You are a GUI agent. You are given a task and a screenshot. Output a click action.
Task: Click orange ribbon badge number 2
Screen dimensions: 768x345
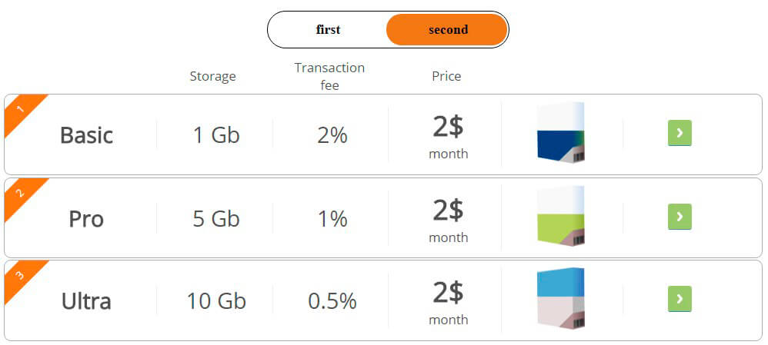[x=20, y=193]
